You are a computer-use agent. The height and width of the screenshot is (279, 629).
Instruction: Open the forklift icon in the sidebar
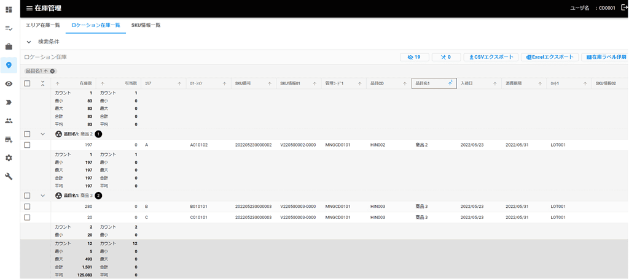(x=9, y=139)
